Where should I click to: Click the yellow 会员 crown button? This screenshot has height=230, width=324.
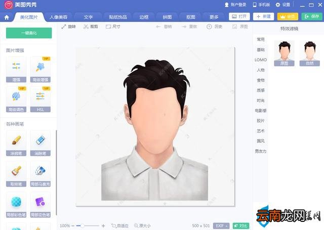click(x=288, y=17)
